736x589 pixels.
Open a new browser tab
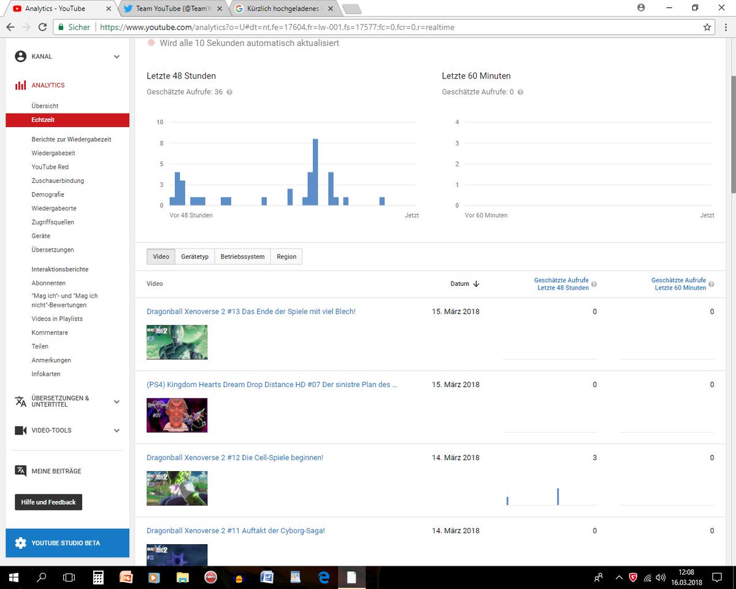[351, 9]
